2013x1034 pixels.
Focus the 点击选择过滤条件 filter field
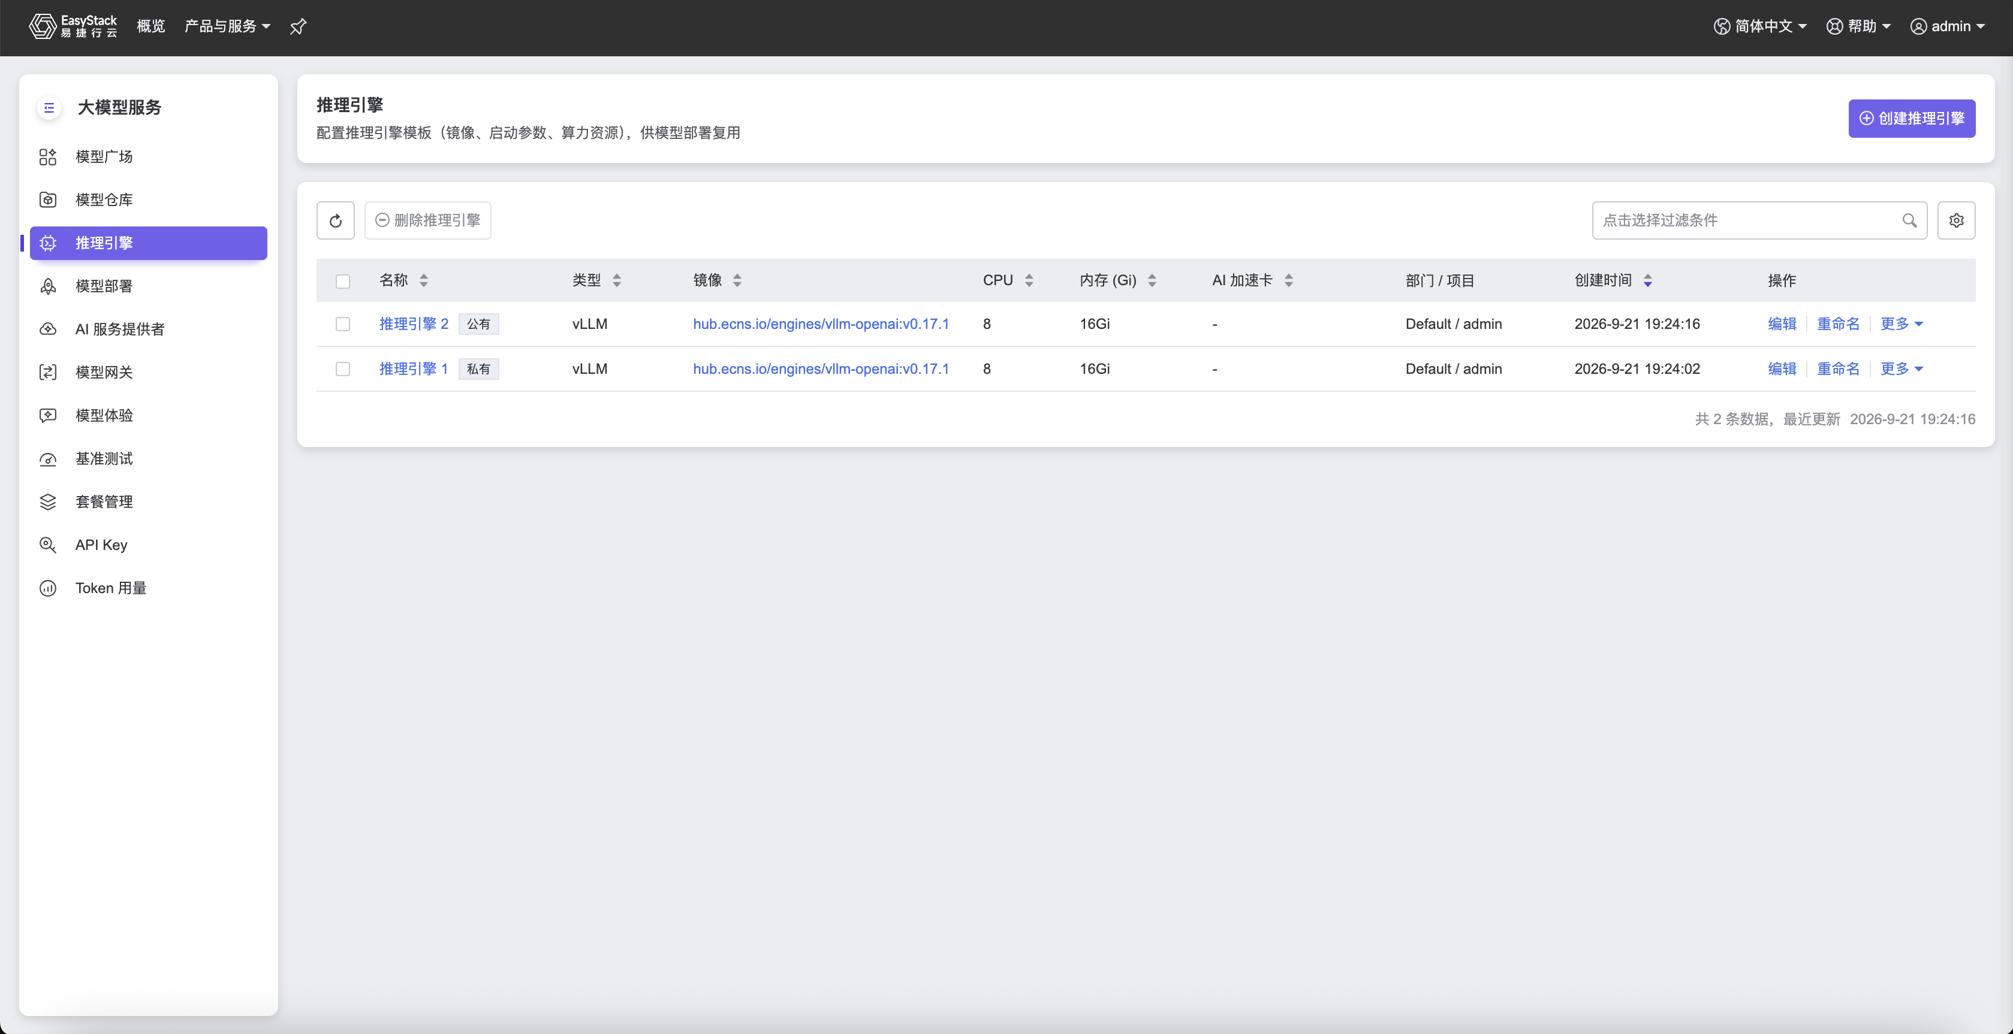[x=1759, y=220]
